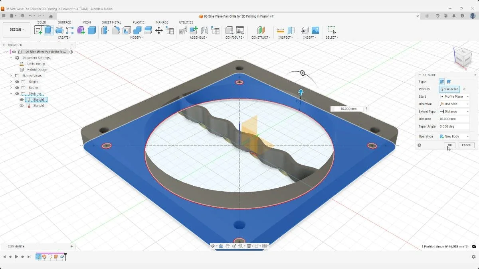Open the Extent Type Distance dropdown

click(454, 112)
